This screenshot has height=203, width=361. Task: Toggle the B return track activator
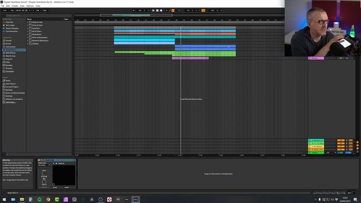(341, 143)
